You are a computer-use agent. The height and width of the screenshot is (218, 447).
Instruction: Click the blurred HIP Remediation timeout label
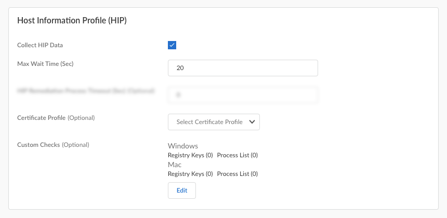point(86,91)
